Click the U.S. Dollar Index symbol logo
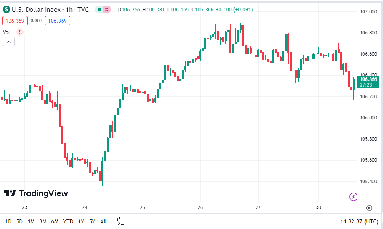Screen dimensions: 383x229 pos(6,9)
